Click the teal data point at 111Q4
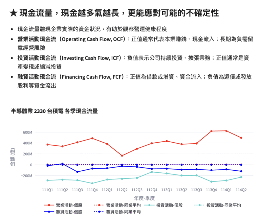Viewport: 260px width, 219px height. [x=92, y=183]
